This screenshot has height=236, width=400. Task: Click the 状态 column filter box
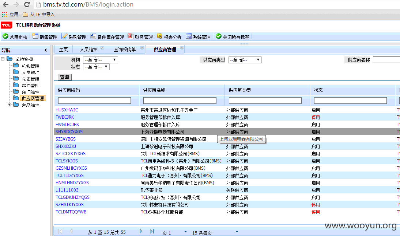click(350, 101)
